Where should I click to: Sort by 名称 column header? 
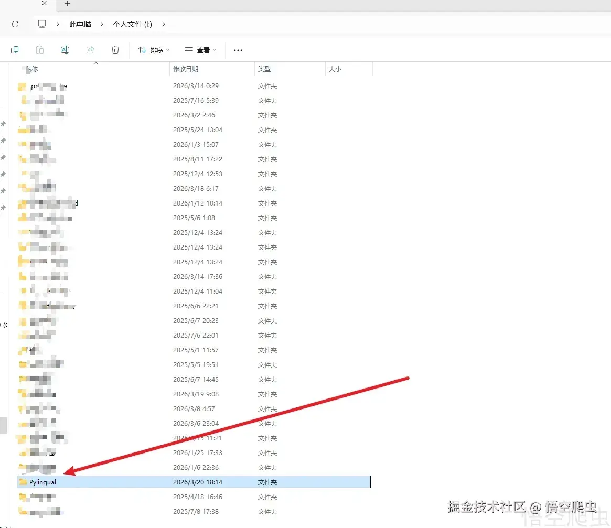point(33,69)
